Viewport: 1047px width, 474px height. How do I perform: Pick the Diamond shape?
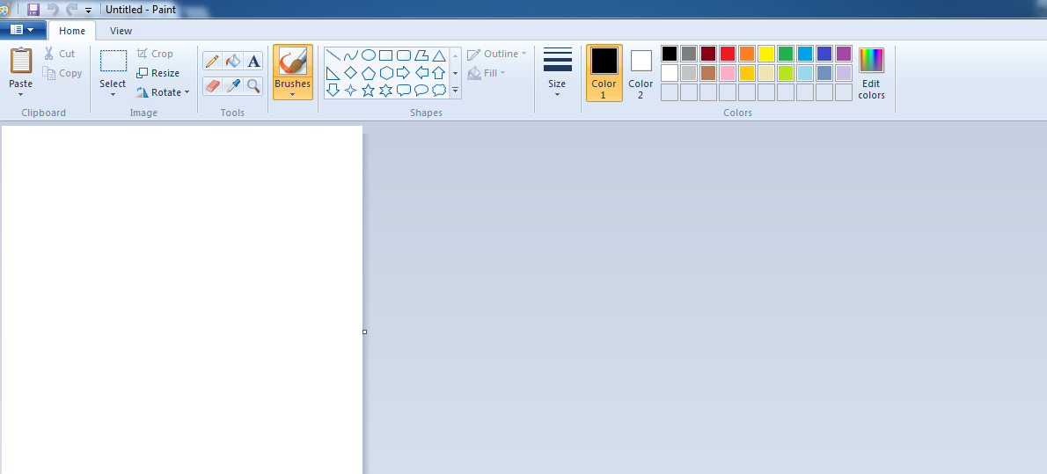[350, 73]
